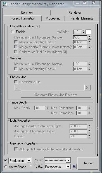Image resolution: width=102 pixels, height=173 pixels.
Task: Clear the photon map file path with X button
Action: [x=87, y=88]
